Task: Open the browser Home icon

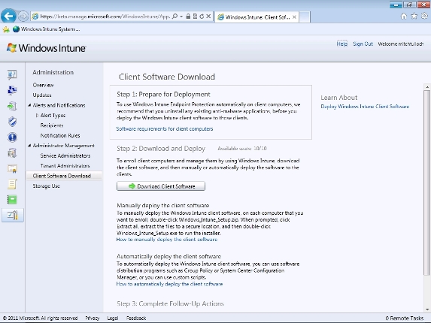Action: (x=403, y=17)
